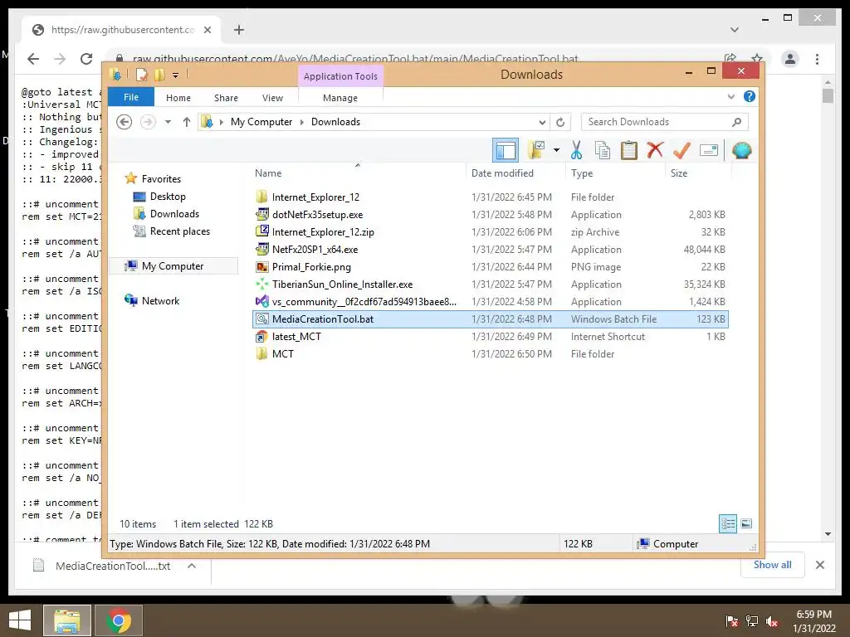Refresh the Downloads folder view

click(x=560, y=122)
